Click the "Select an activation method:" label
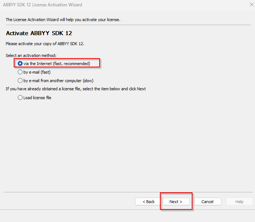Image resolution: width=255 pixels, height=222 pixels. [x=31, y=55]
